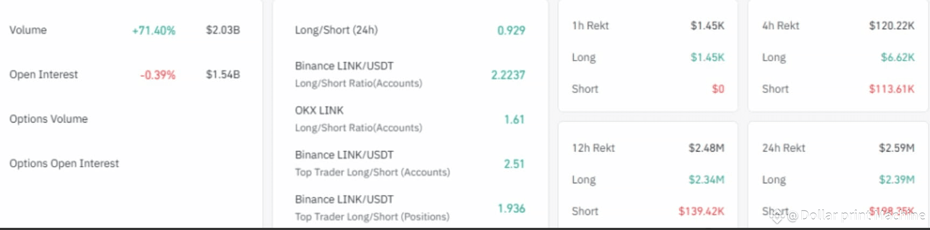Click the +71.40% volume change figure

[154, 31]
